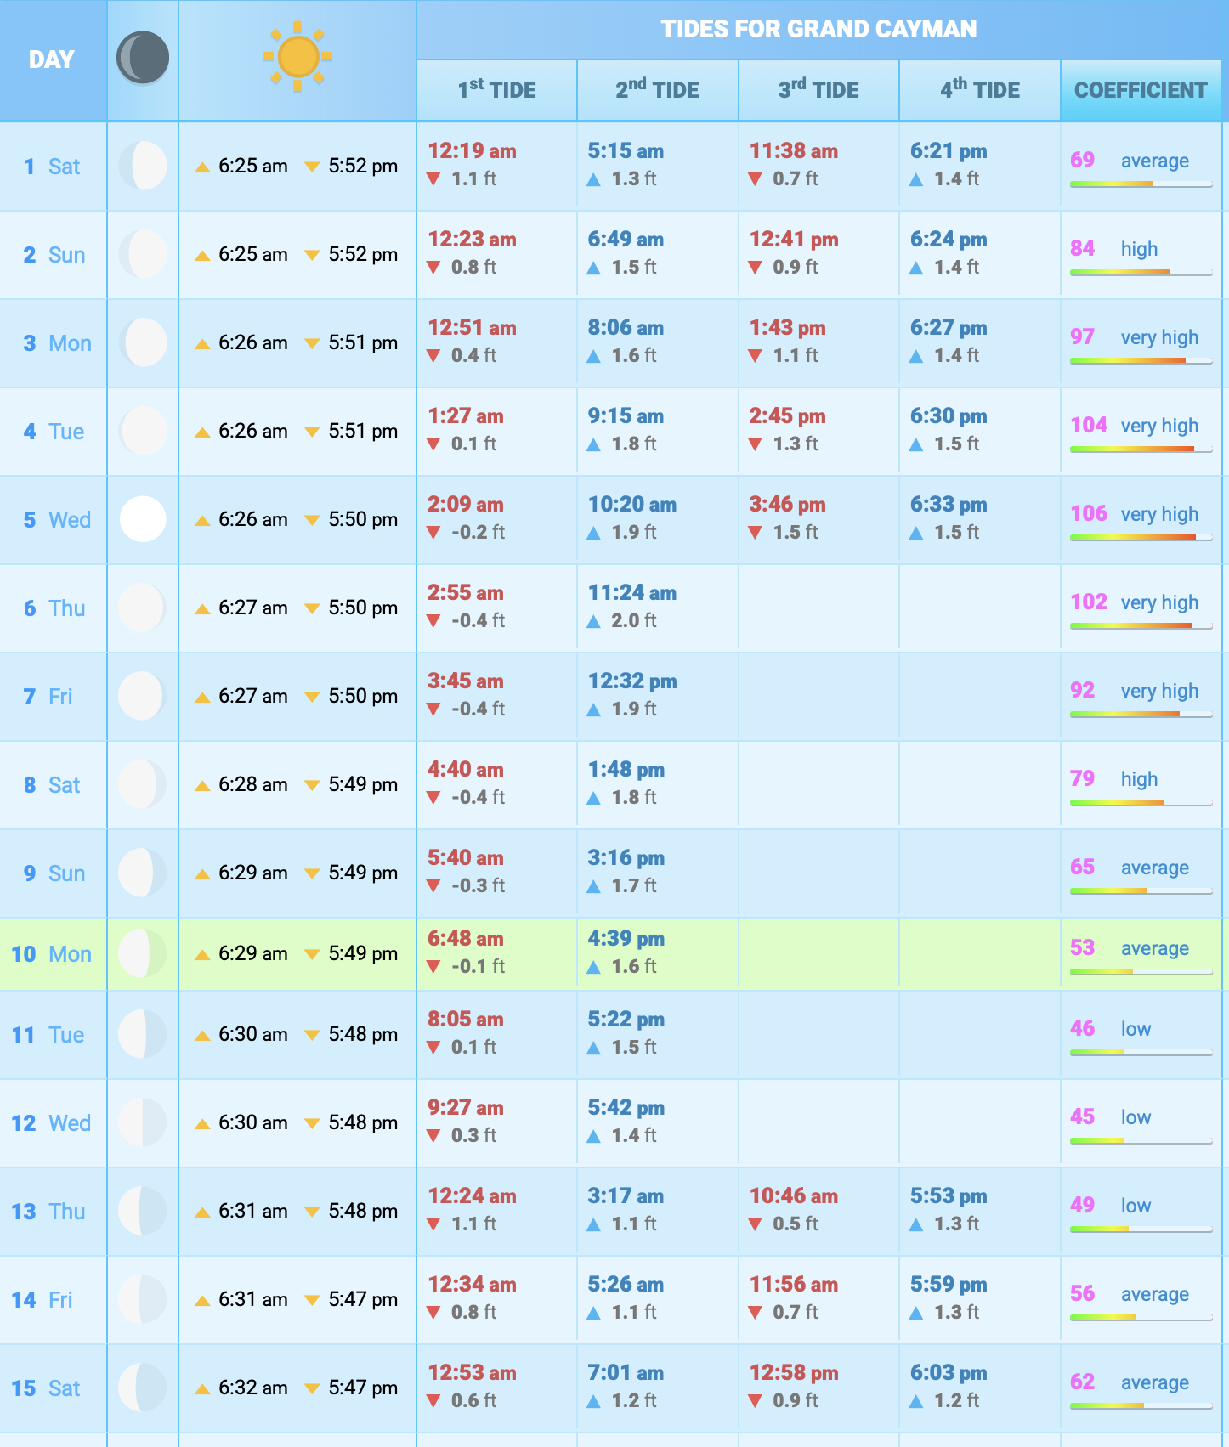The image size is (1229, 1447).
Task: Open the day 2 Sun row link
Action: [x=54, y=255]
